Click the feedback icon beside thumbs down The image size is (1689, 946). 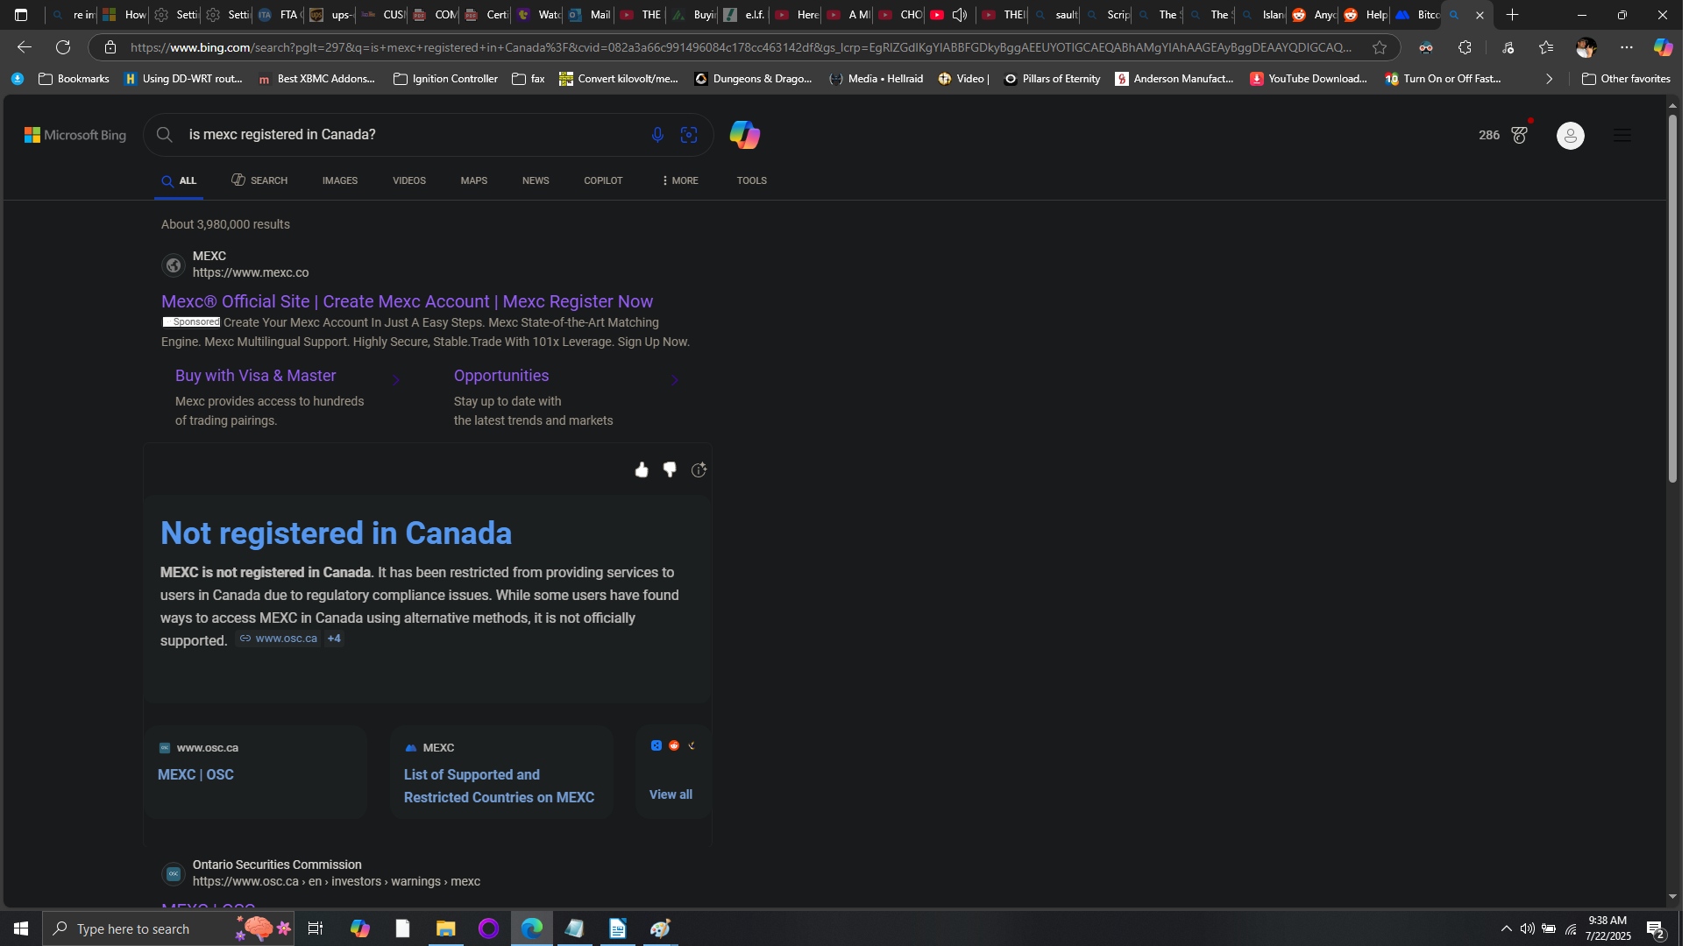tap(699, 470)
